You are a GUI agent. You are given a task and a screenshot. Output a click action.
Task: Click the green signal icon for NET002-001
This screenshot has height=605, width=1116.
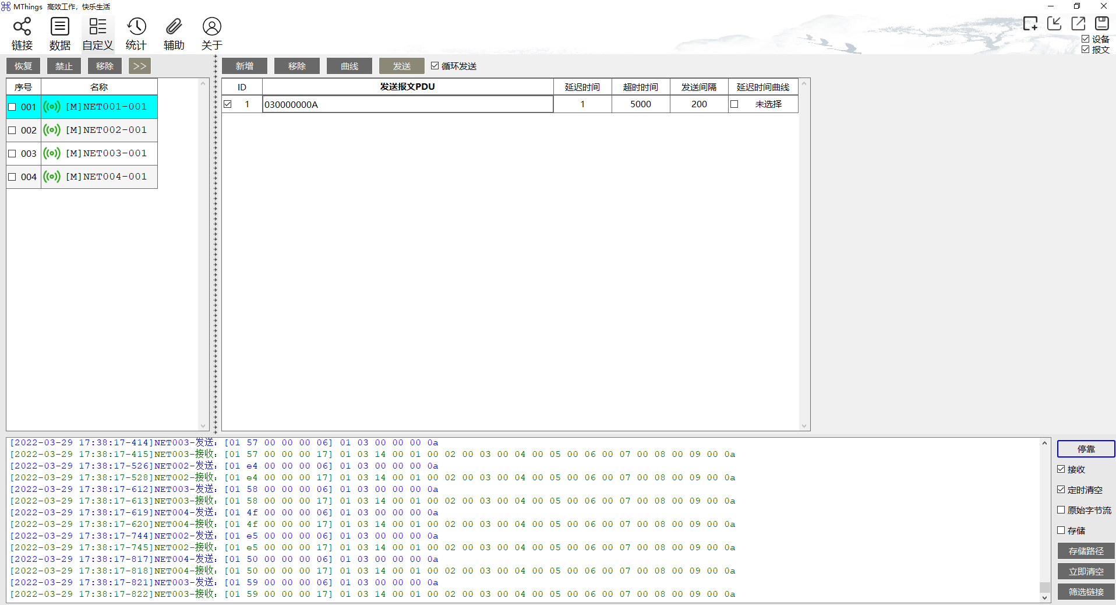point(52,130)
